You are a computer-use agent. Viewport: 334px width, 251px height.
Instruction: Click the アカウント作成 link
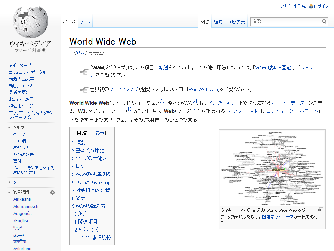pyautogui.click(x=293, y=6)
